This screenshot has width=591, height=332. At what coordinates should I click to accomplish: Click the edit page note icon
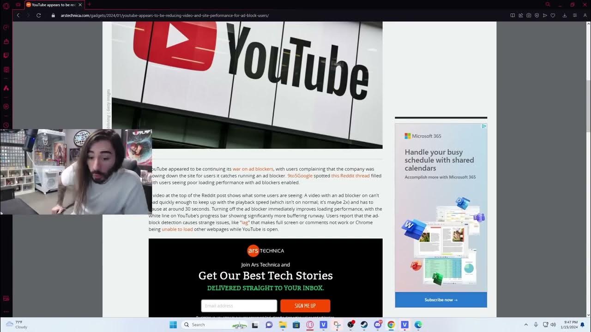[521, 15]
